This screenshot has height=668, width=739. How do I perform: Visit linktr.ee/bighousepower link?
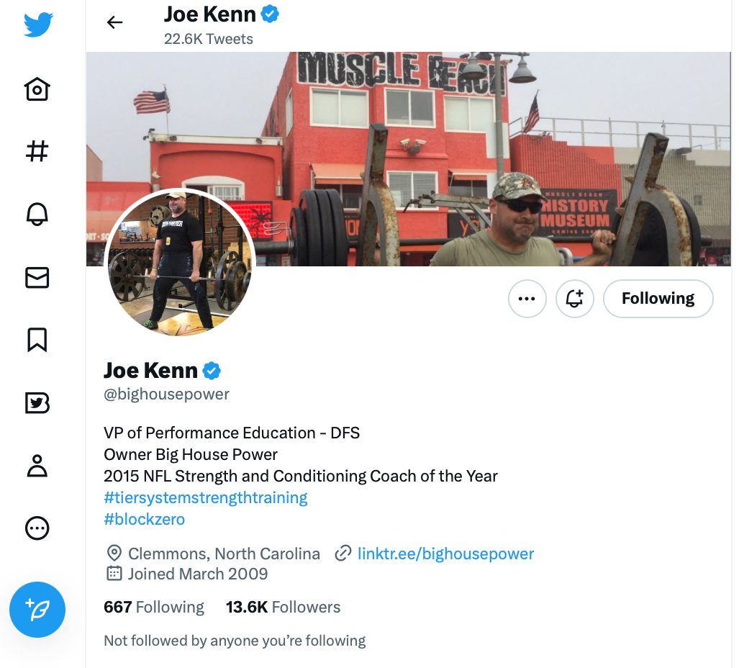click(x=445, y=554)
